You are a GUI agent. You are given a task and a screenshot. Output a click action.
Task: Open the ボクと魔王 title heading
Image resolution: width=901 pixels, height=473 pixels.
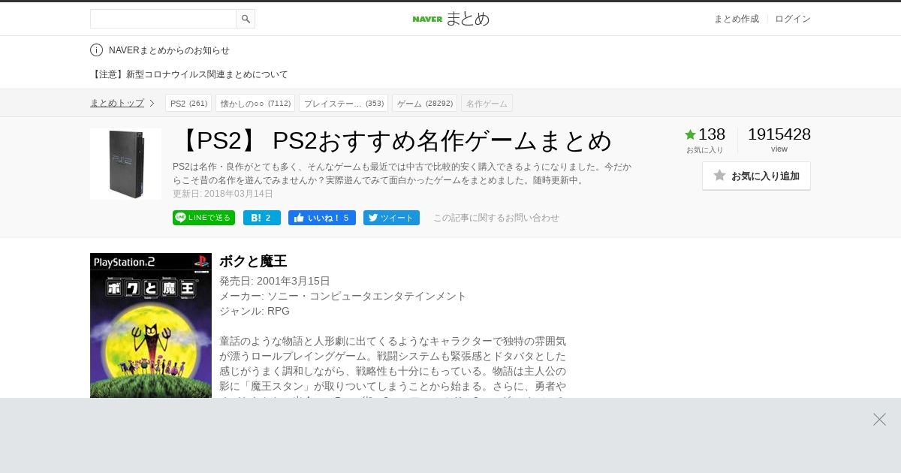click(x=253, y=261)
